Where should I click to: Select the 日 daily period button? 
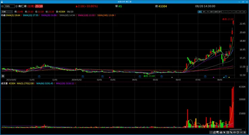tap(200, 12)
